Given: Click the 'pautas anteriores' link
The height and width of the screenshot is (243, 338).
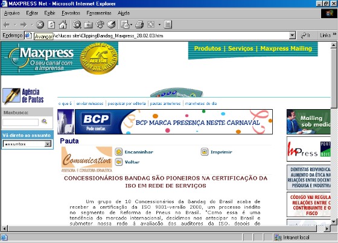Looking at the screenshot, I should (165, 103).
